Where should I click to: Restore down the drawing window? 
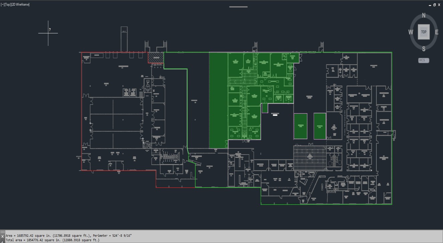pyautogui.click(x=434, y=5)
